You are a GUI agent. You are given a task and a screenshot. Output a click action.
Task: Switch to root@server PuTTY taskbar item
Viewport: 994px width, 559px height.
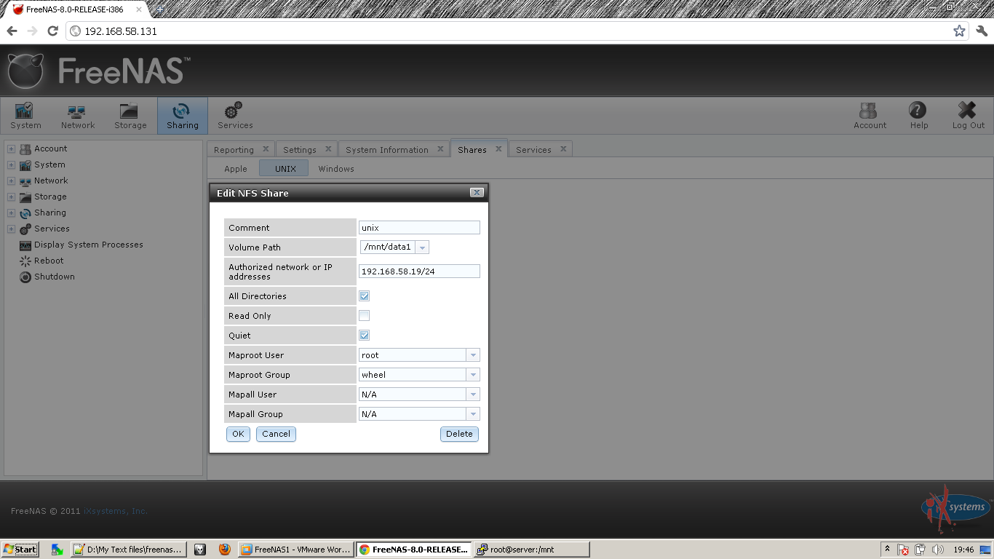click(531, 550)
